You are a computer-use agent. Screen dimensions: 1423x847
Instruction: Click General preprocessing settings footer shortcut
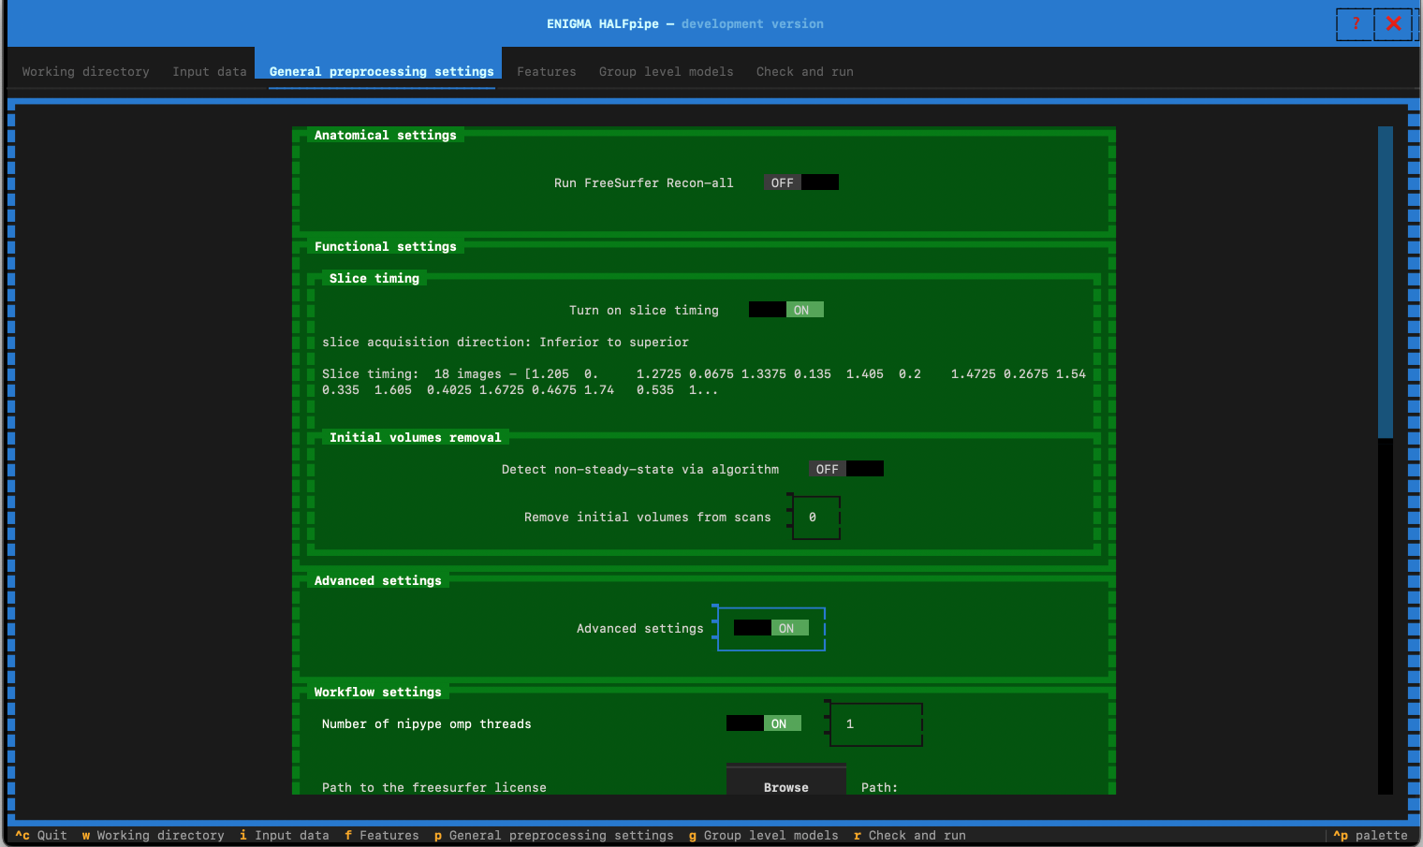coord(553,835)
